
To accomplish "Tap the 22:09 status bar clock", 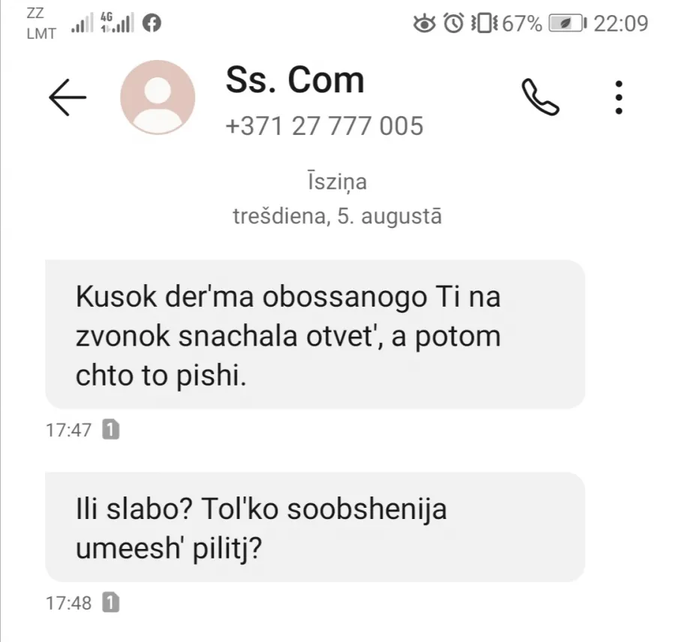I will (621, 23).
